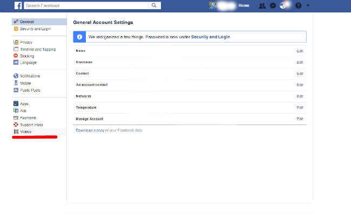Open the profile picture thumbnail in top bar
The width and height of the screenshot is (351, 214).
tap(212, 5)
